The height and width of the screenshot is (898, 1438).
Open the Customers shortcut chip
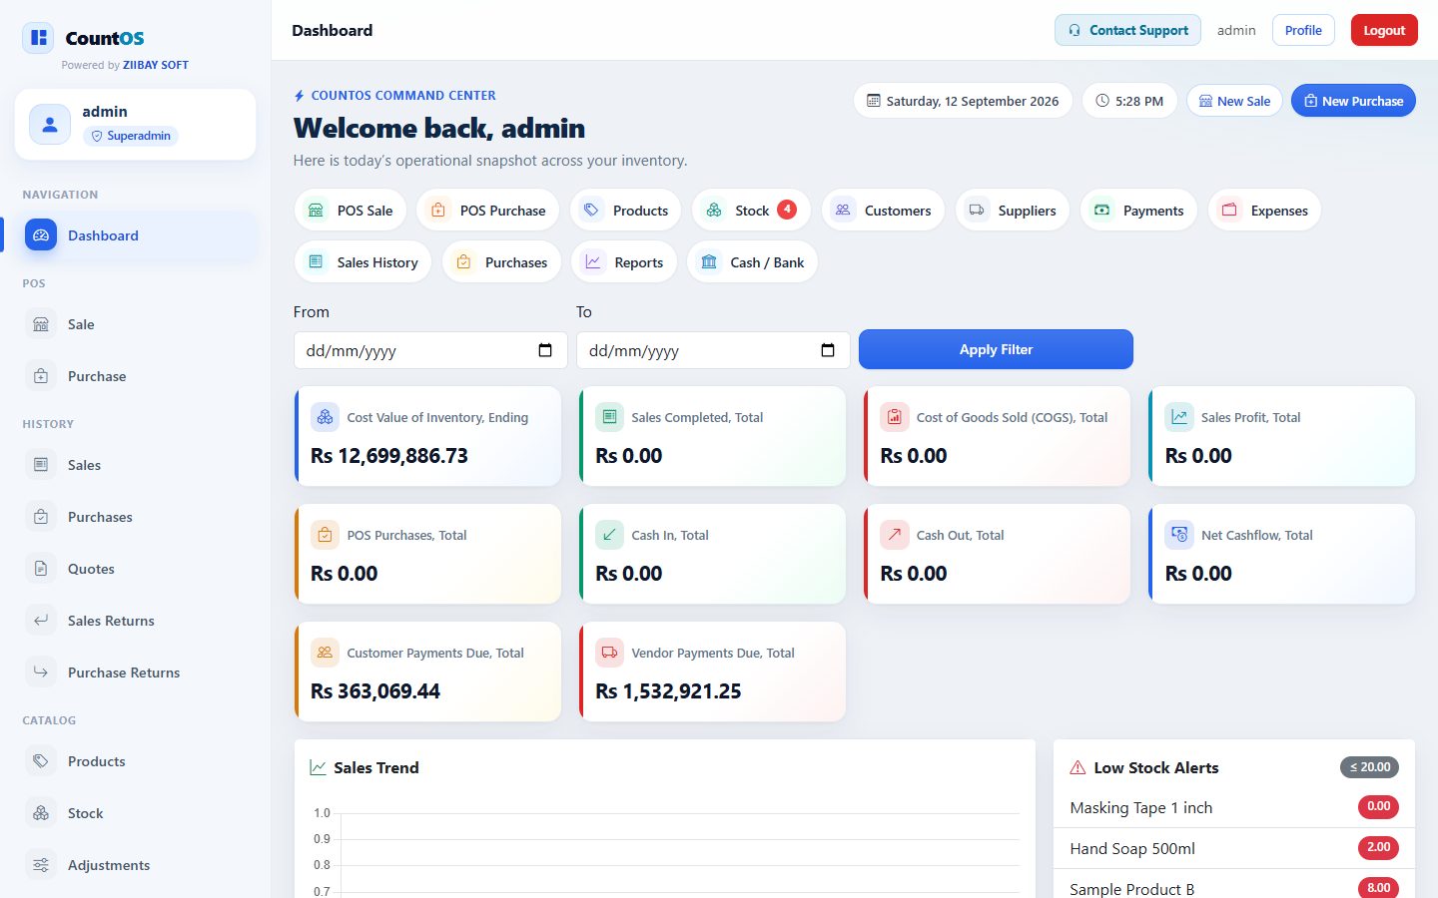pos(883,211)
